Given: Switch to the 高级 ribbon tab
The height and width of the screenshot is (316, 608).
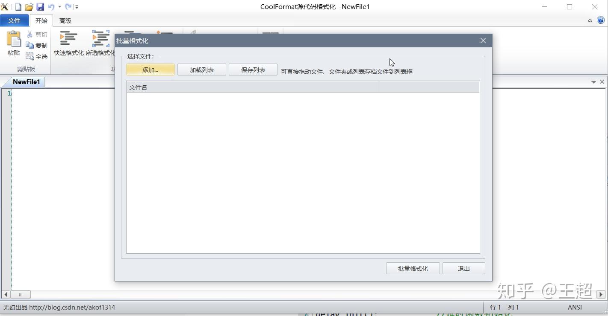Looking at the screenshot, I should click(65, 20).
